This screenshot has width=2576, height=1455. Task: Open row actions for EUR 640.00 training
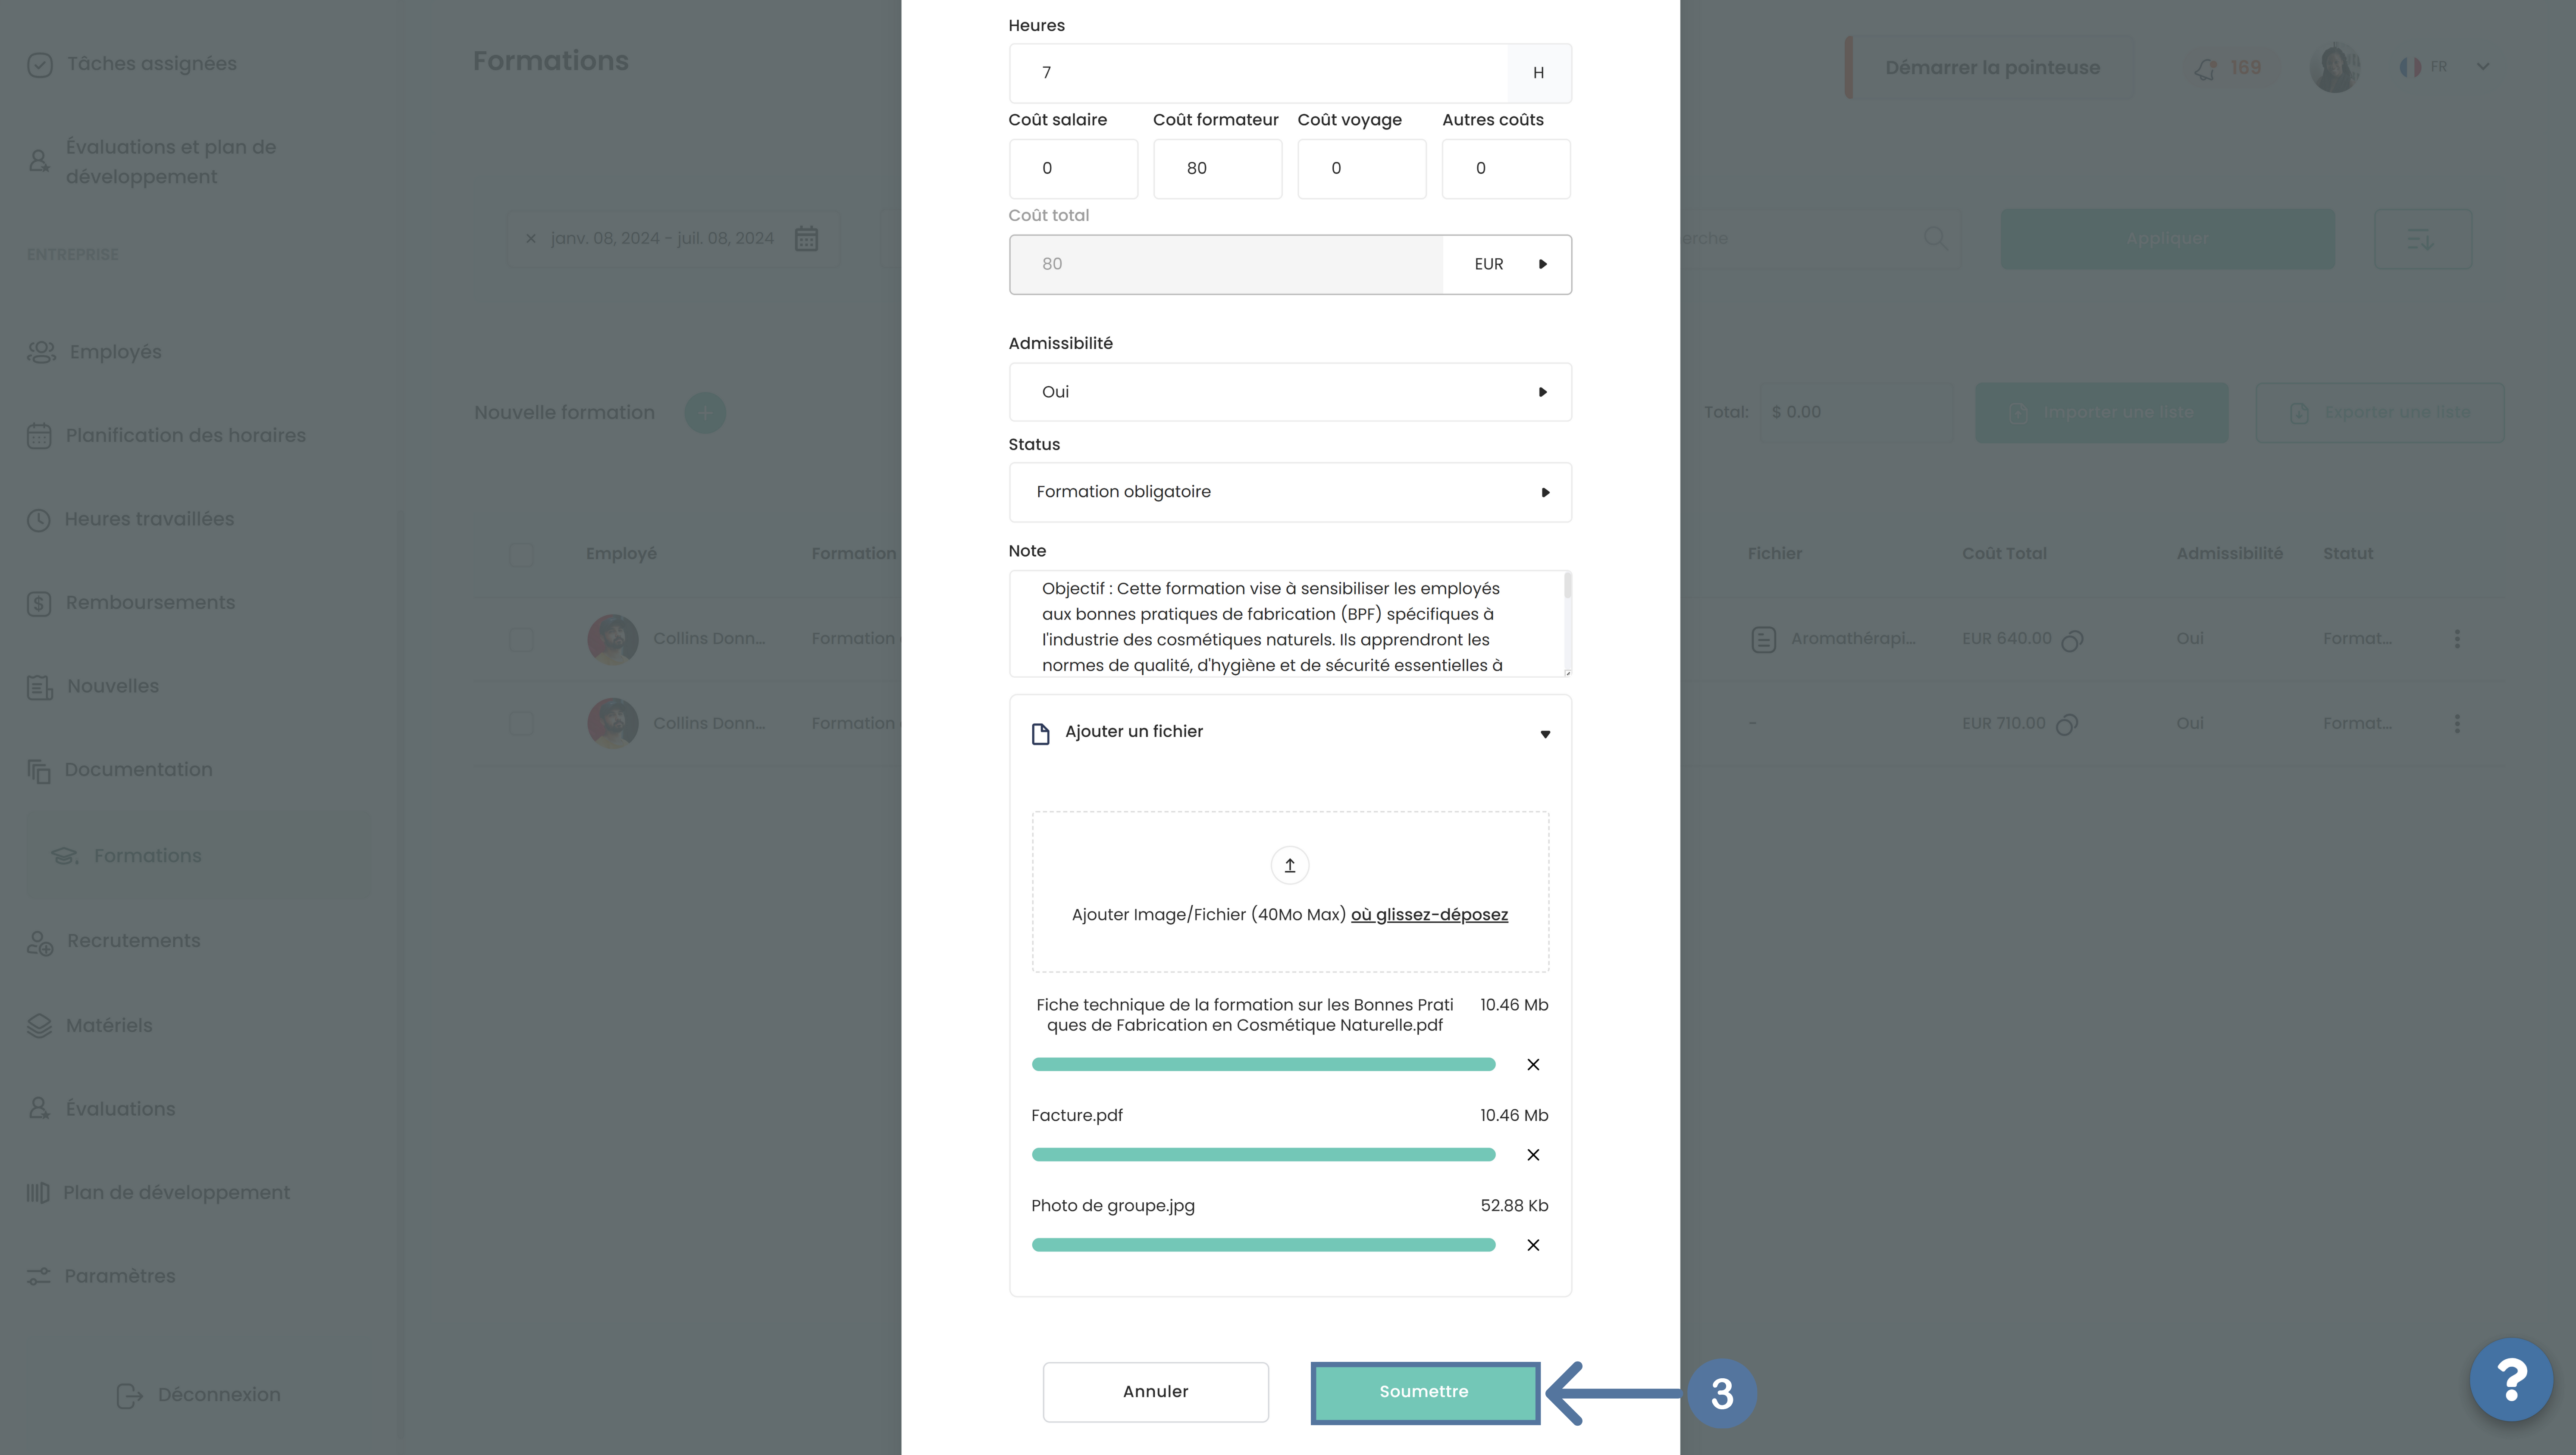pos(2456,638)
